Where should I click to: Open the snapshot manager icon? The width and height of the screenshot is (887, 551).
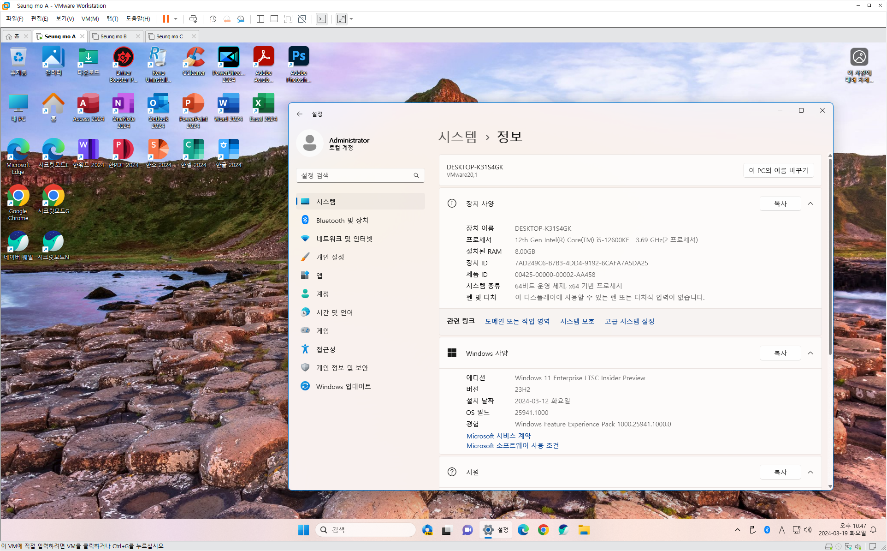click(x=241, y=19)
